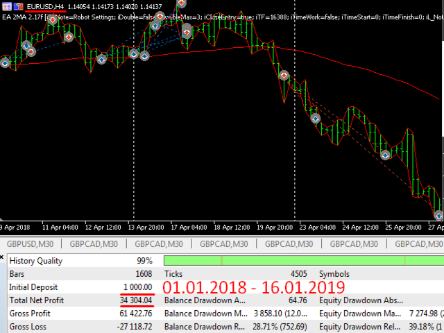
Task: Click the trade marker at the chart's bottom-right corner
Action: [438, 215]
